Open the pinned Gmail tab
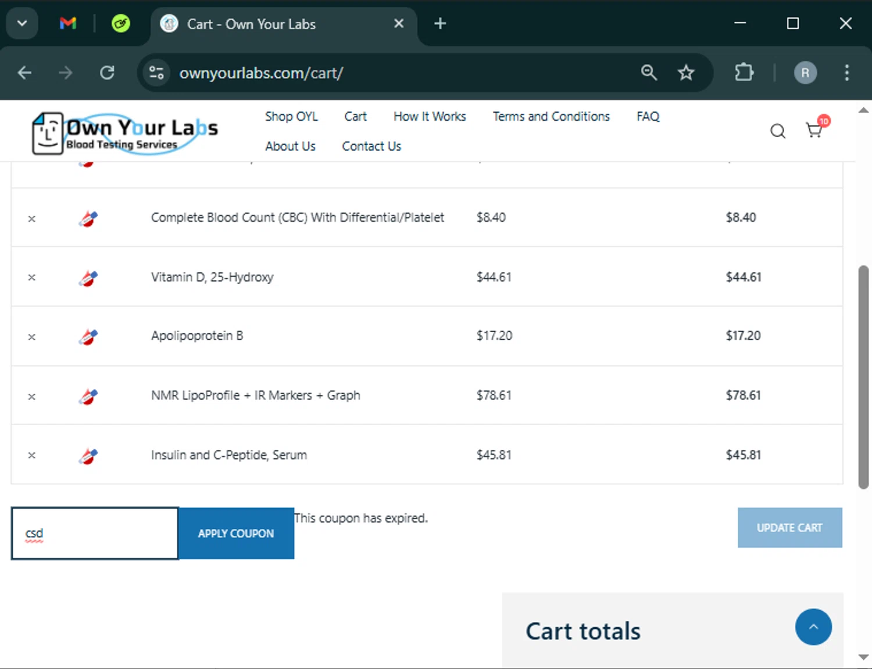The image size is (872, 669). (68, 24)
